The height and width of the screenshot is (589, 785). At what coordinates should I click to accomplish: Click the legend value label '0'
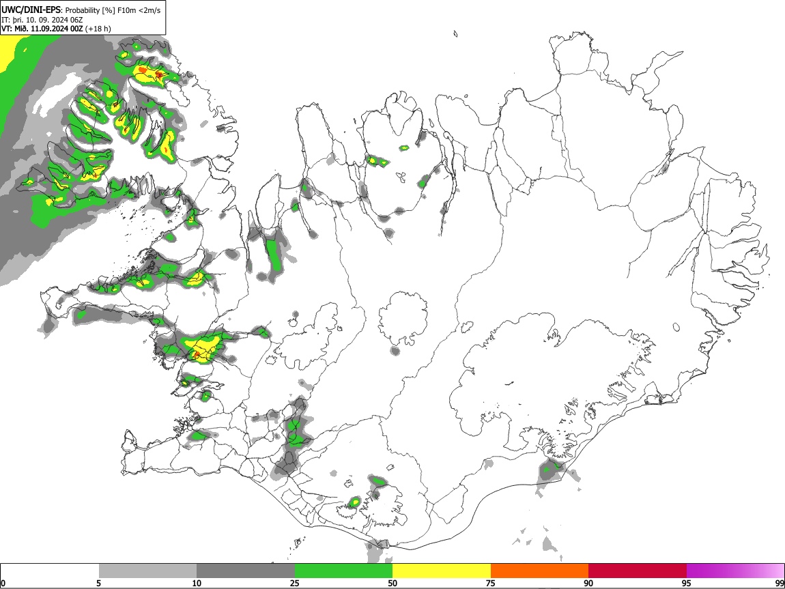(3, 584)
